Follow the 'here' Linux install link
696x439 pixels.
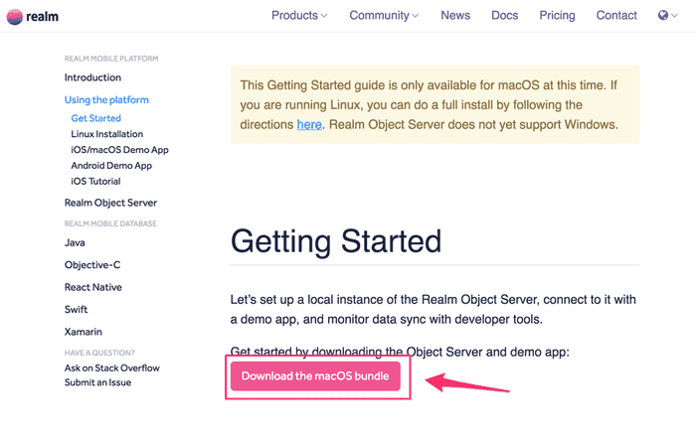[308, 126]
